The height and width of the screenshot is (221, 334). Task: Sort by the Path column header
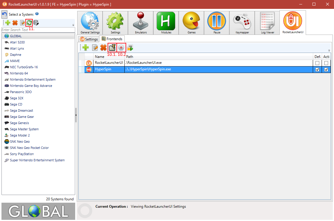tap(219, 57)
